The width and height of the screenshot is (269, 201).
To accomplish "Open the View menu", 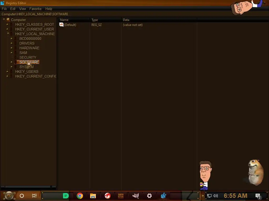I will point(23,9).
